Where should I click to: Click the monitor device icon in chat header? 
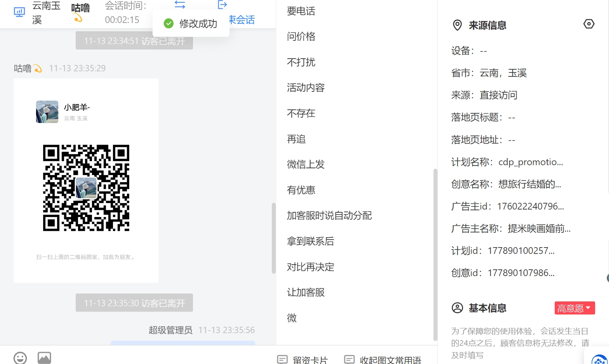[x=19, y=12]
